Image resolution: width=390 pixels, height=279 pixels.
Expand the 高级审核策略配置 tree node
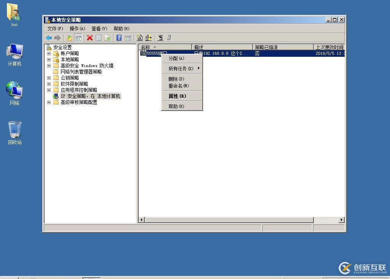[x=49, y=102]
